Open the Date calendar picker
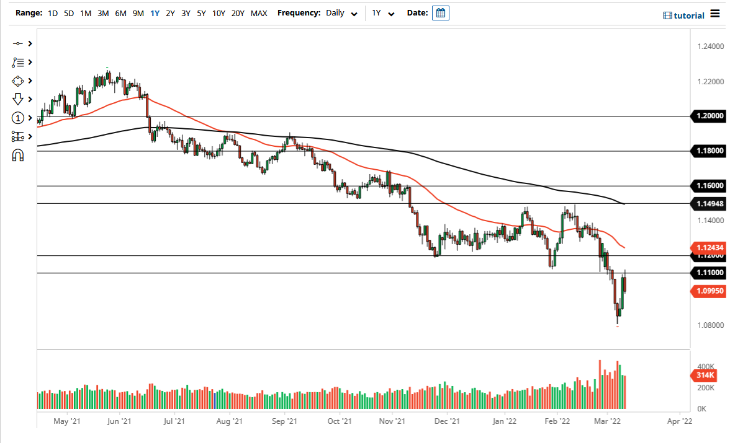The width and height of the screenshot is (730, 443). (440, 12)
